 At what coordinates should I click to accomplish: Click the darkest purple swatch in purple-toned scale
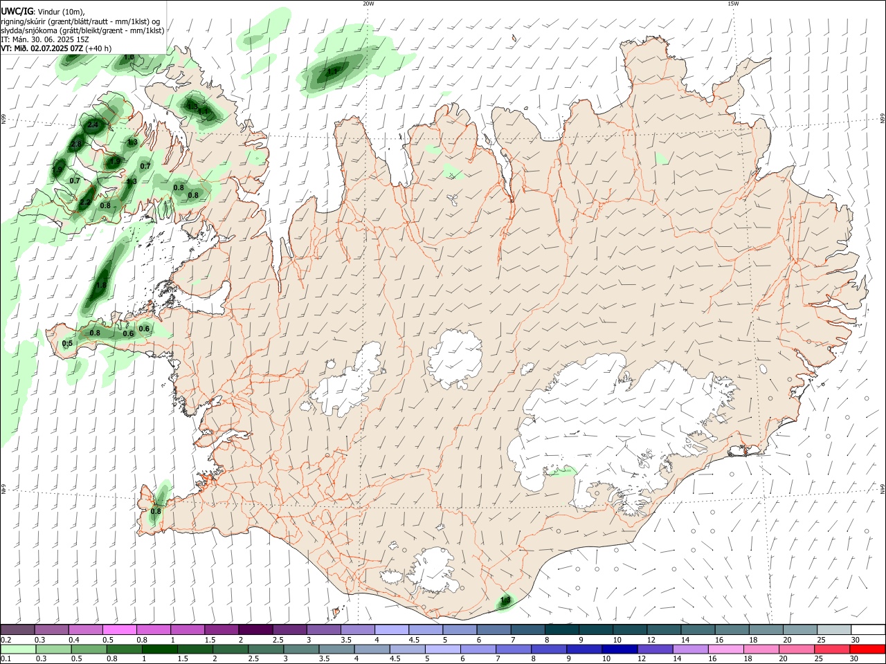(x=255, y=629)
